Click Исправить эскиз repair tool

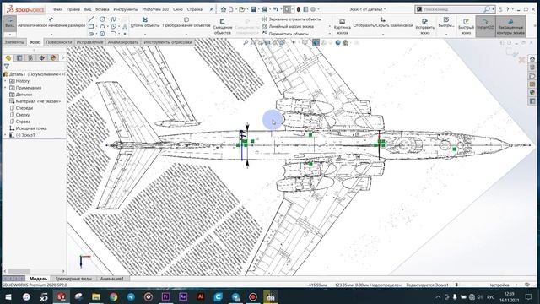[425, 27]
